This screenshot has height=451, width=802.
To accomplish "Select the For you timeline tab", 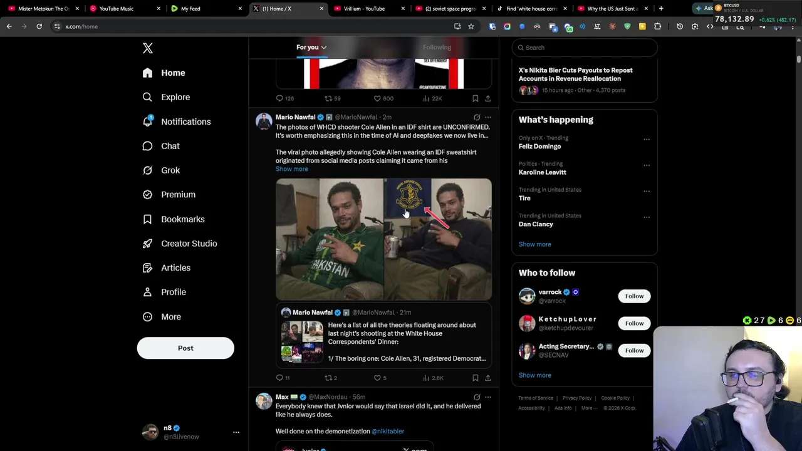I will [x=311, y=48].
